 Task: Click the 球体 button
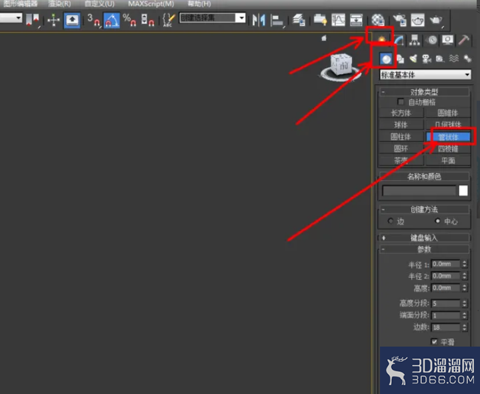(401, 125)
